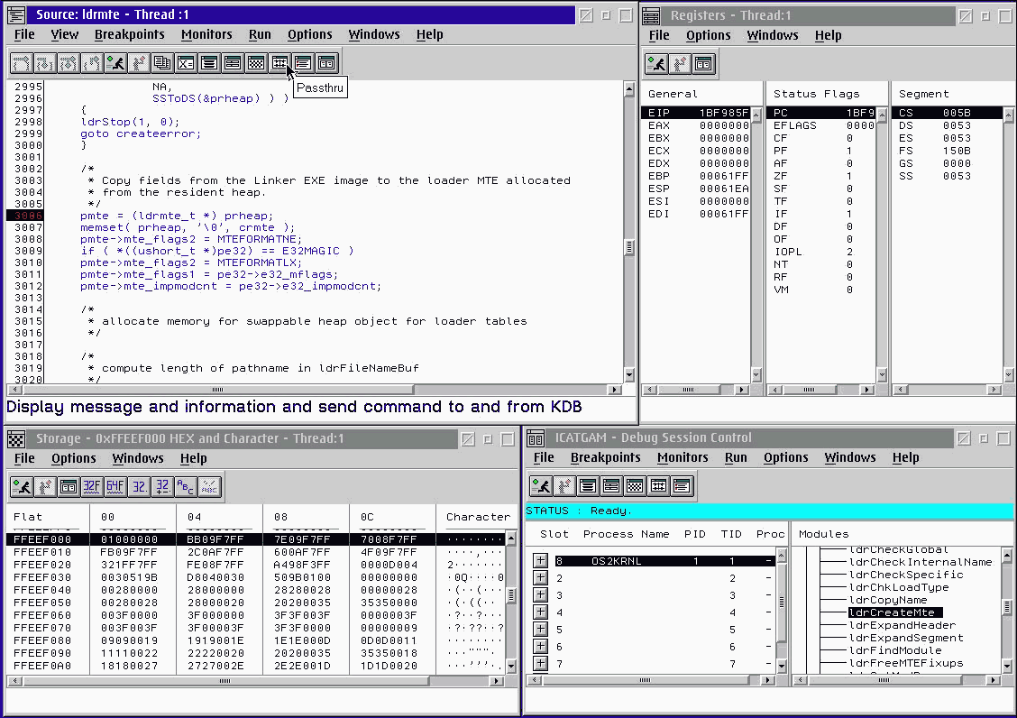
Task: Select storage row FFEEF040
Action: (256, 590)
